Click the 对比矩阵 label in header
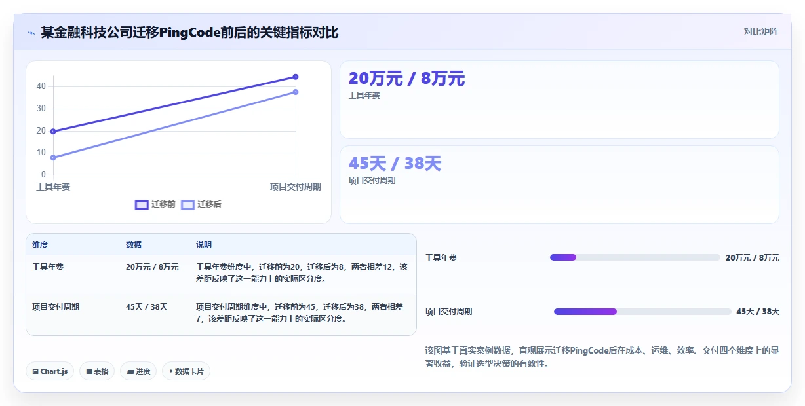 pos(760,31)
